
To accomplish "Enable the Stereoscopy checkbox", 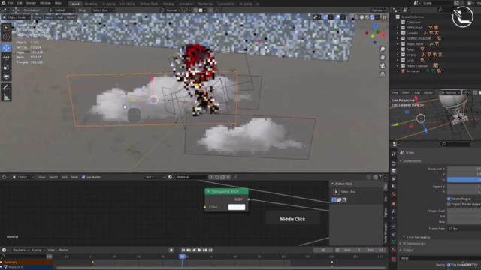I will coord(404,244).
